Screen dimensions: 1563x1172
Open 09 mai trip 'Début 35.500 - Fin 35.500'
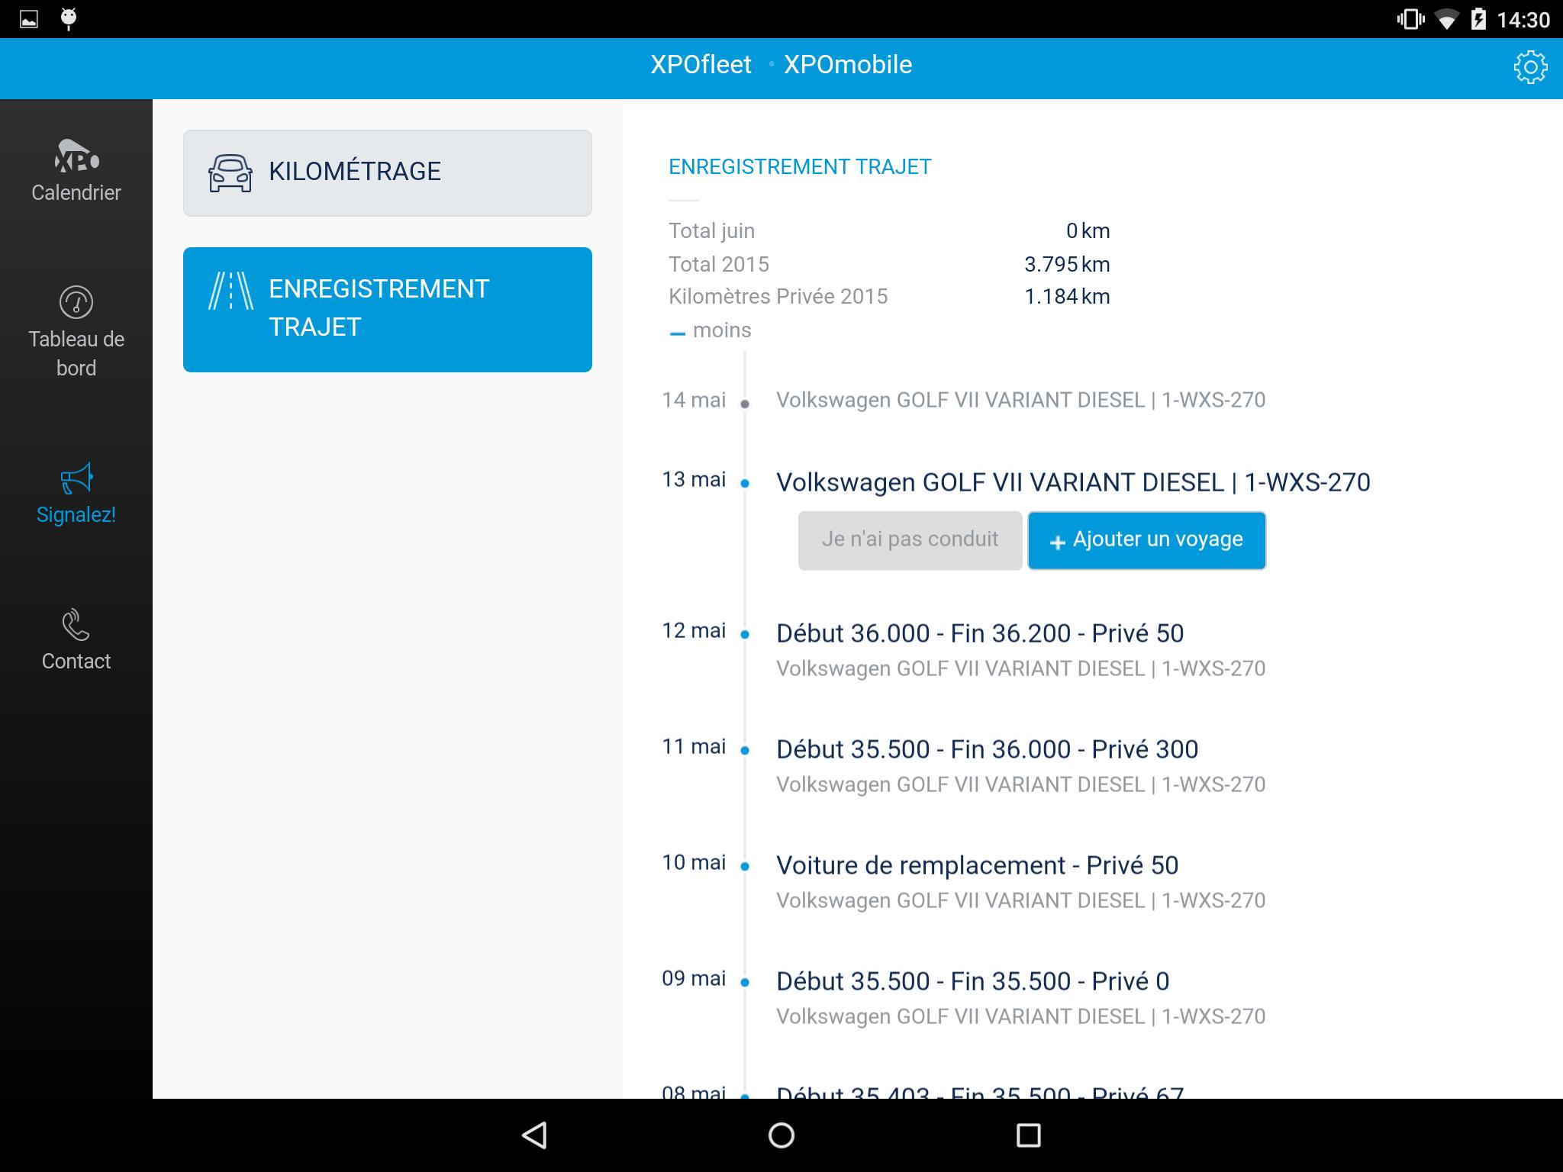(x=973, y=981)
